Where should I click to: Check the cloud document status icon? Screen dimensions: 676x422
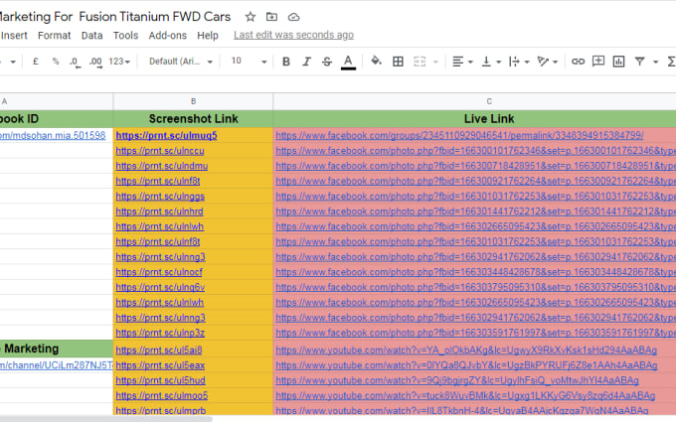click(x=293, y=17)
